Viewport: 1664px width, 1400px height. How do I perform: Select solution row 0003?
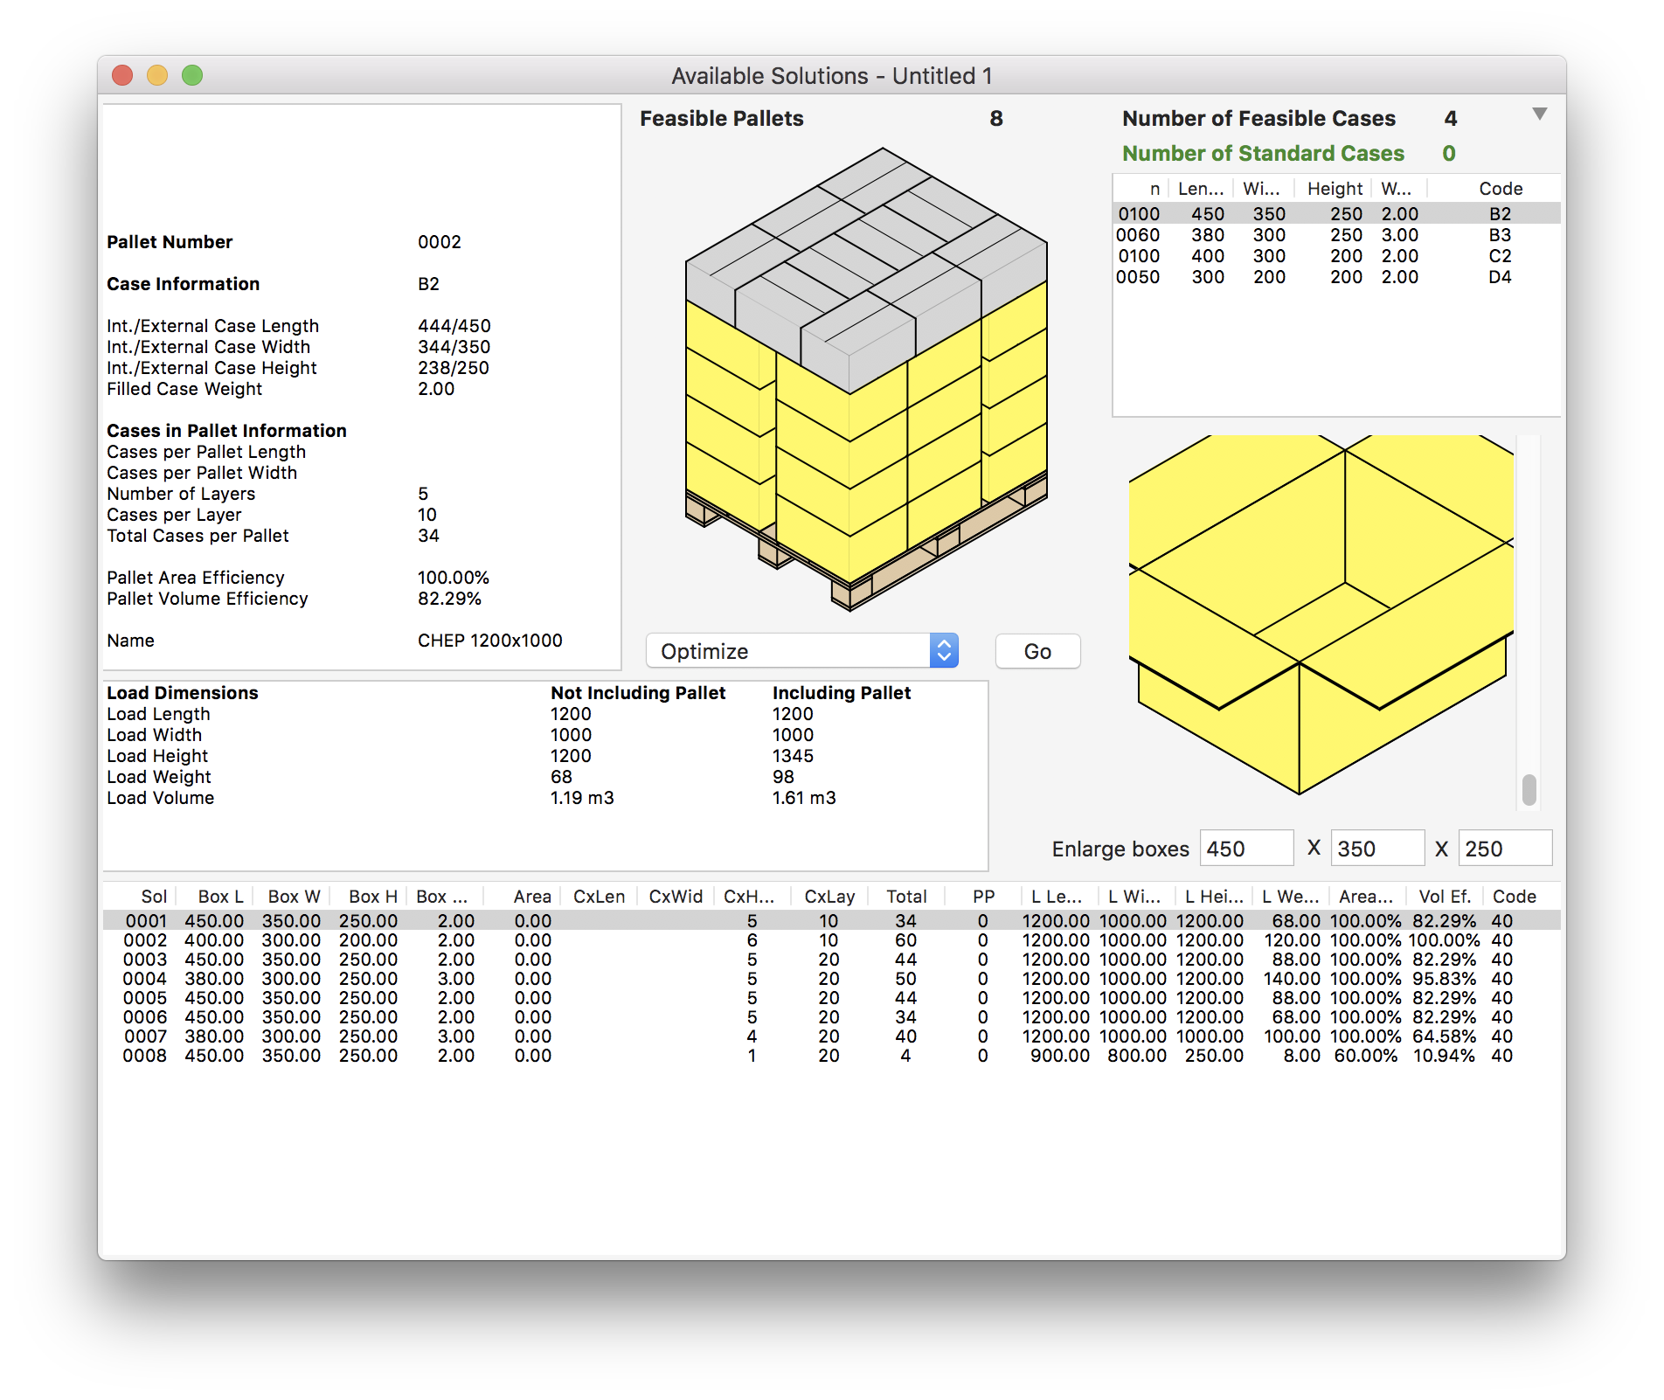[831, 960]
